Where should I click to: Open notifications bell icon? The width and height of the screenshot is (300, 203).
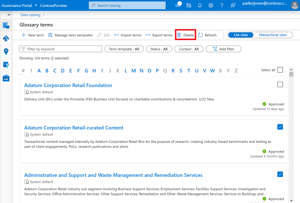click(199, 5)
